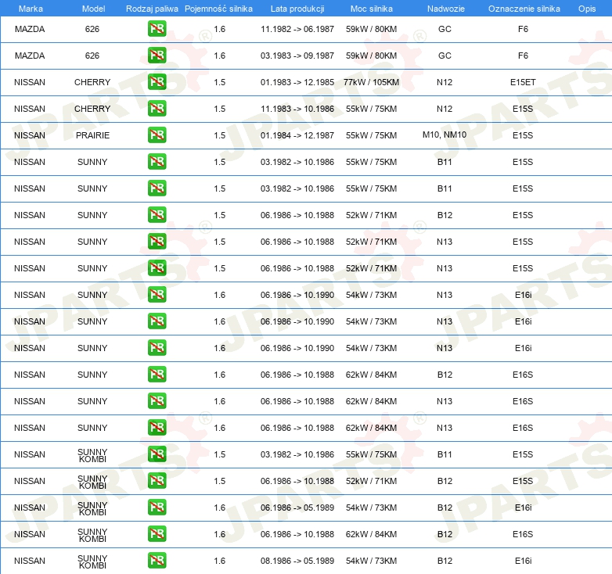The width and height of the screenshot is (612, 574).
Task: Click fuel icon in SUNNY KOMBI 52kW E15S row
Action: tap(157, 481)
